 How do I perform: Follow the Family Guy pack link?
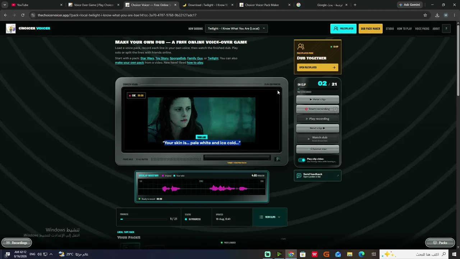(x=195, y=58)
